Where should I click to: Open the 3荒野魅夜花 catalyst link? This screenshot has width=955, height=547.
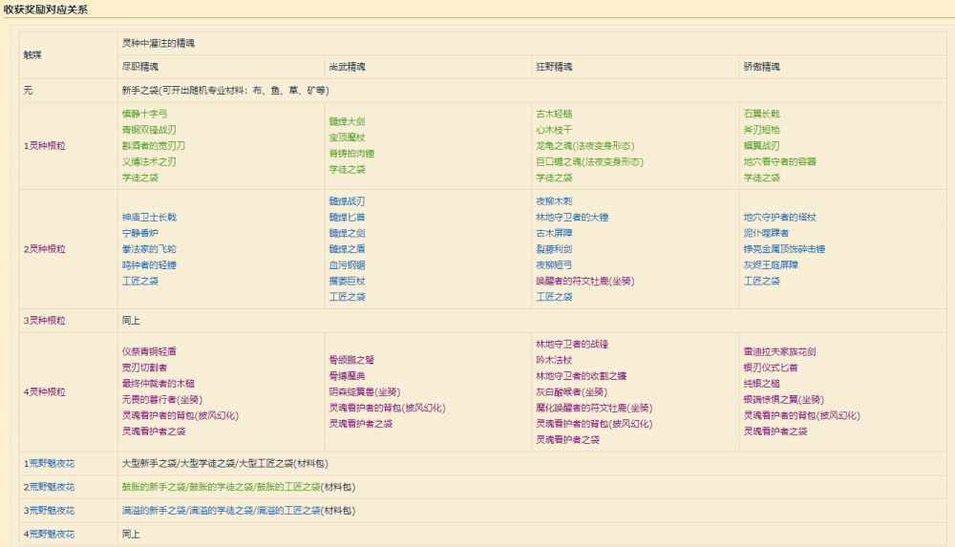tap(49, 511)
